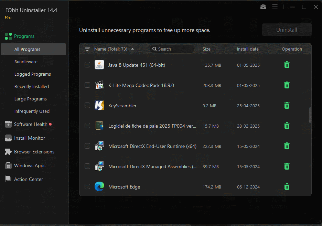Screen dimensions: 322x226
Task: Click trash icon for K-Lite Mega Codec Pack
Action: coord(287,85)
